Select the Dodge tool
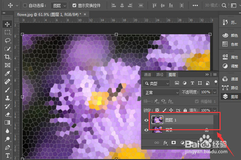Viewport: 241px width, 160px height. (7, 139)
